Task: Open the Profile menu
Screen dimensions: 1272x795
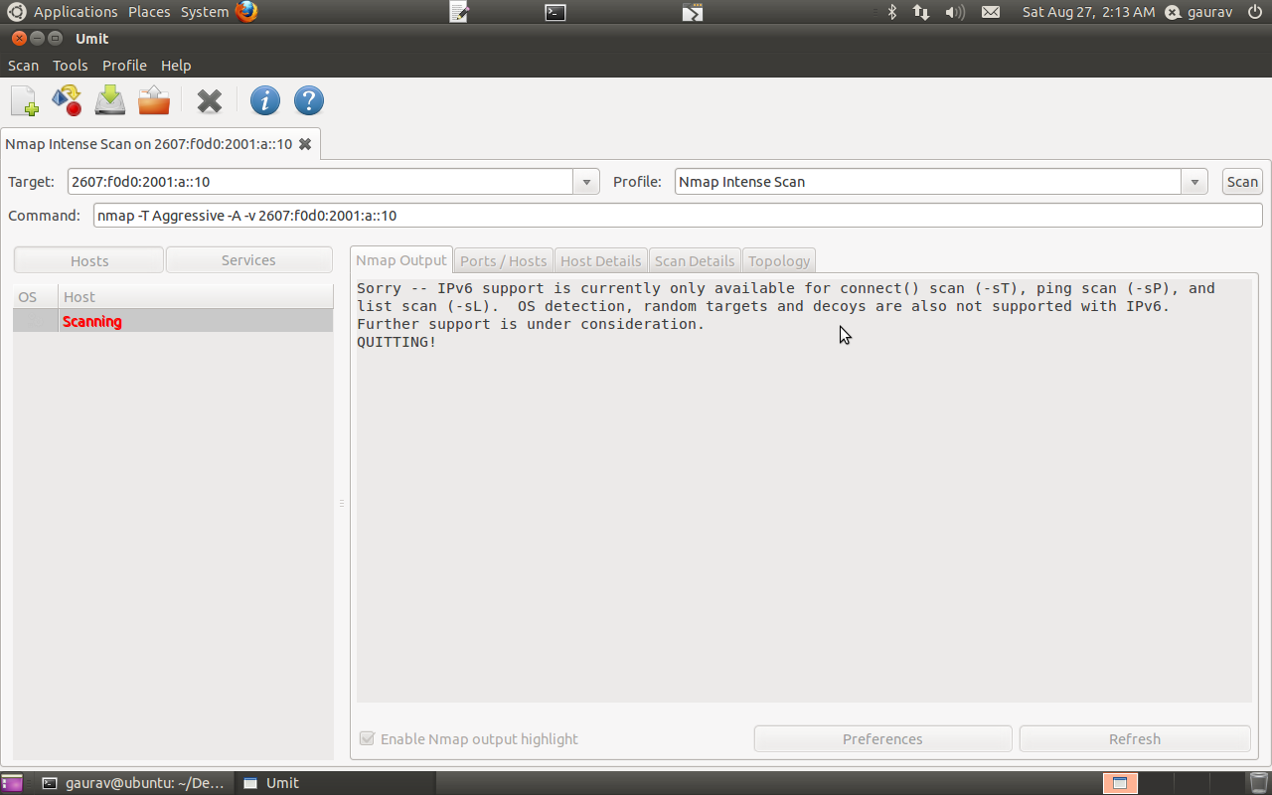Action: [125, 66]
